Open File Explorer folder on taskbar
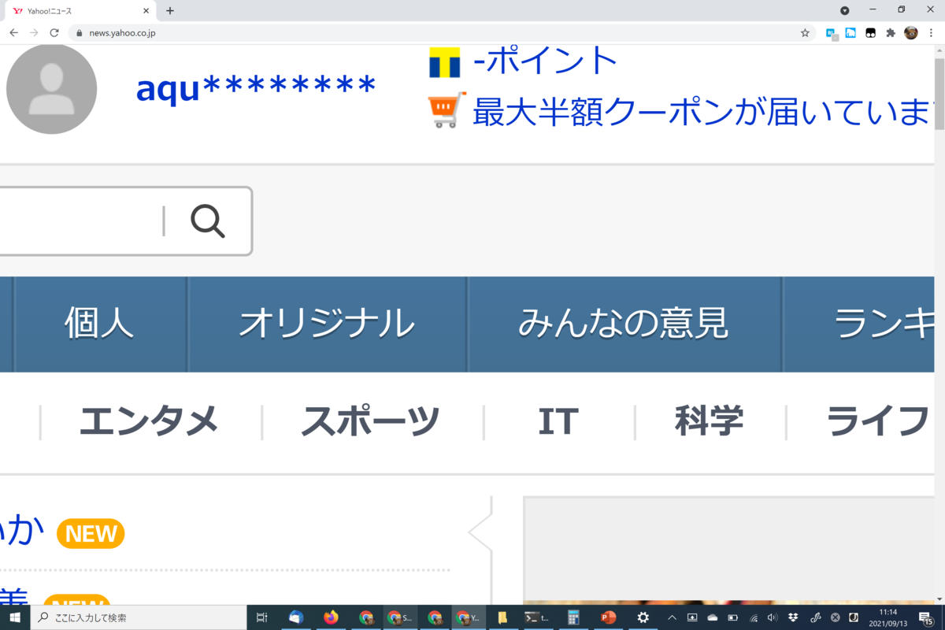Viewport: 945px width, 630px height. click(502, 618)
